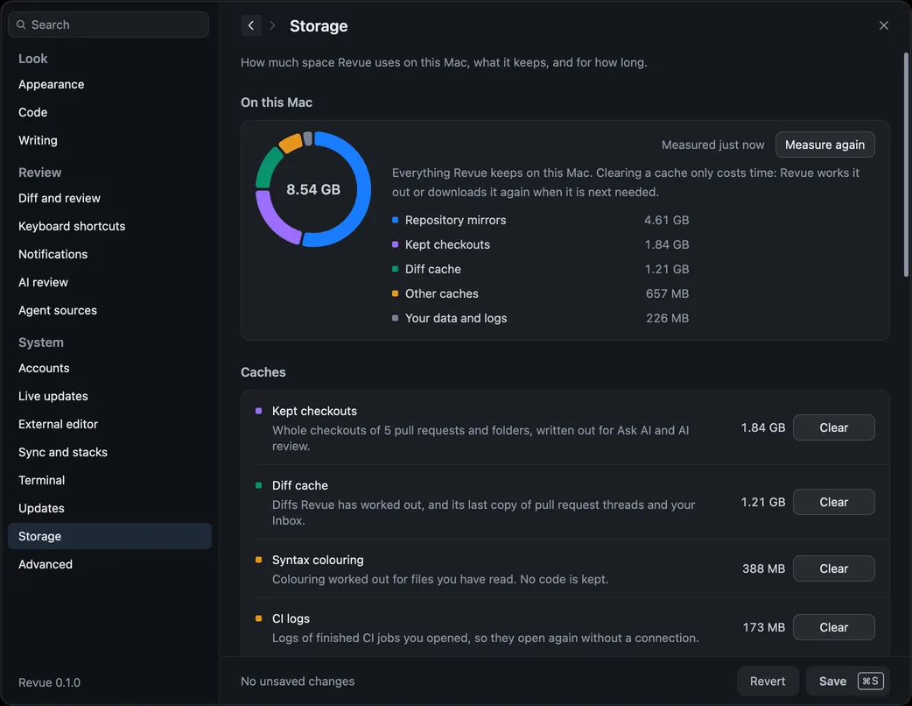Open External editor settings
The height and width of the screenshot is (706, 912).
click(x=109, y=424)
